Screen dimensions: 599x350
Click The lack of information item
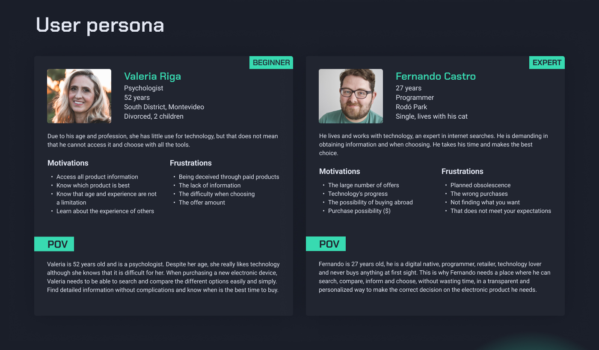click(x=210, y=185)
